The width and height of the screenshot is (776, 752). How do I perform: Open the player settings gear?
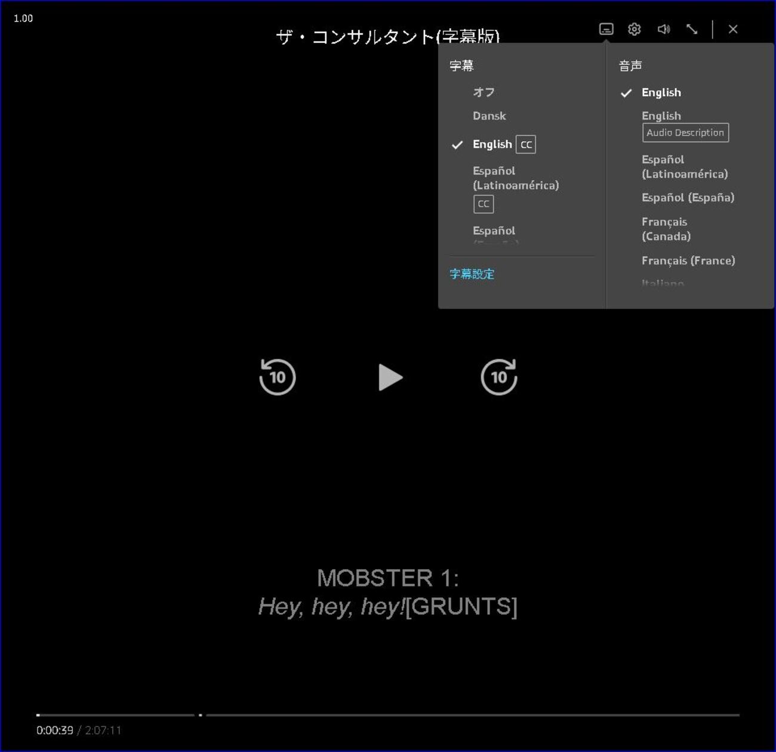click(635, 29)
